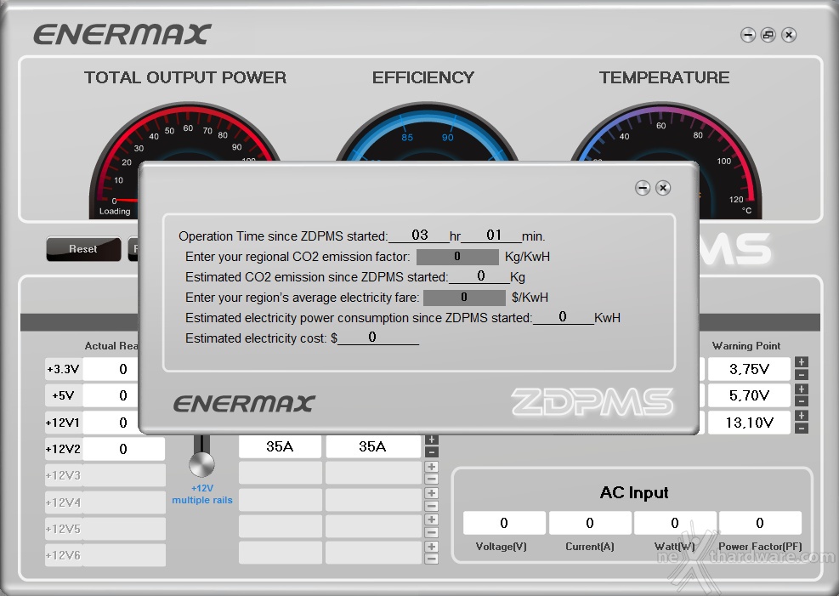
Task: Increase the 3.75V warning point
Action: [x=801, y=363]
